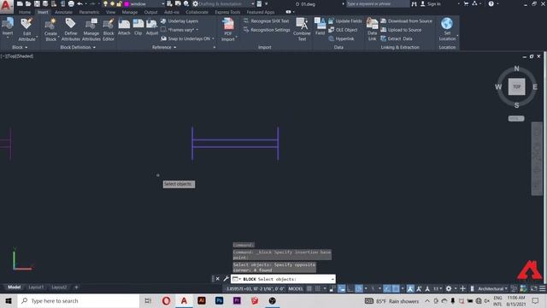The image size is (547, 308).
Task: Select the Clip reference tool
Action: [x=138, y=27]
